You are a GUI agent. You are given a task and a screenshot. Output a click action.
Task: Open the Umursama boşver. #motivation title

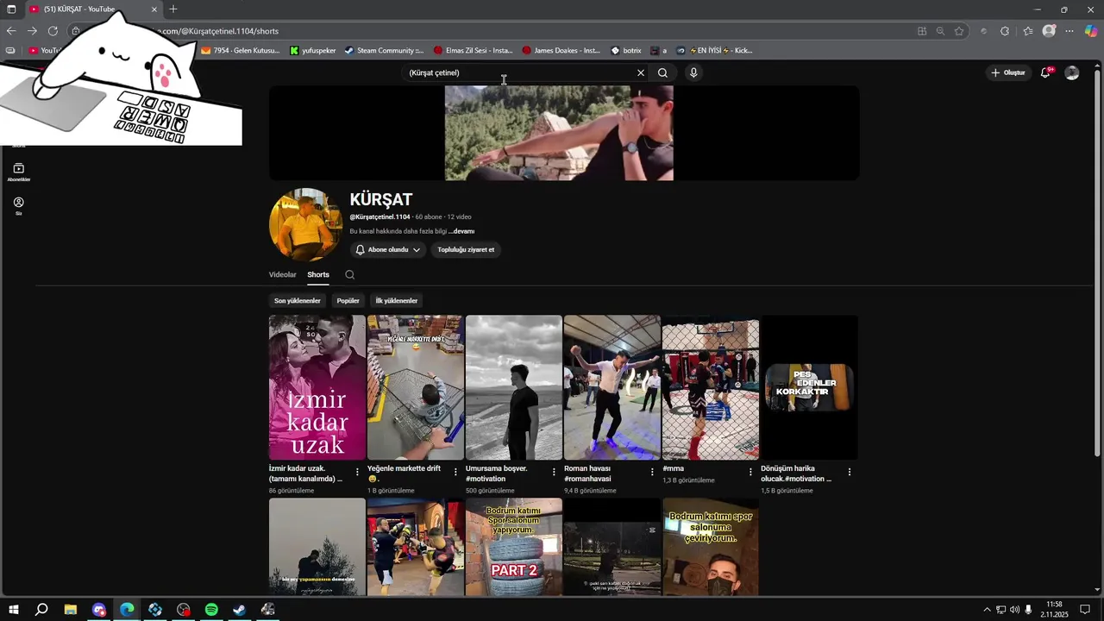[497, 474]
